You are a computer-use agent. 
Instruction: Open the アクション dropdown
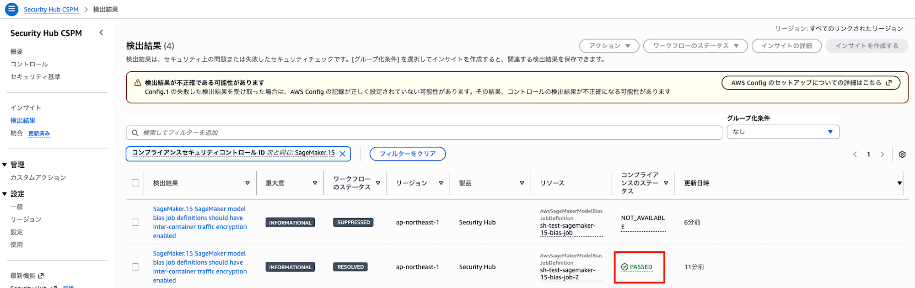[x=609, y=46]
